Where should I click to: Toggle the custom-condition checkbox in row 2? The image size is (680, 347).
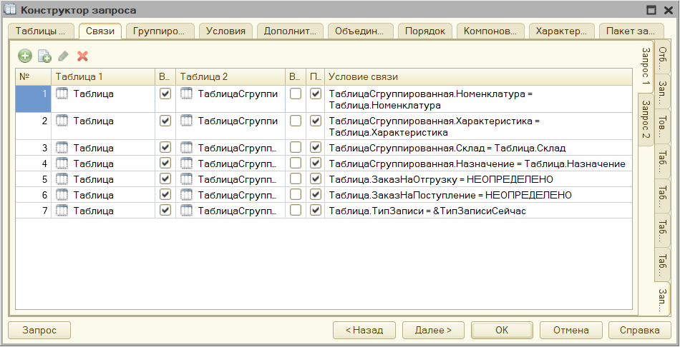click(x=316, y=121)
